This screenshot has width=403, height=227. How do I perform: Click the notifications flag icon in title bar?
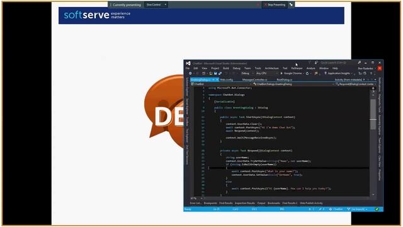[x=310, y=63]
